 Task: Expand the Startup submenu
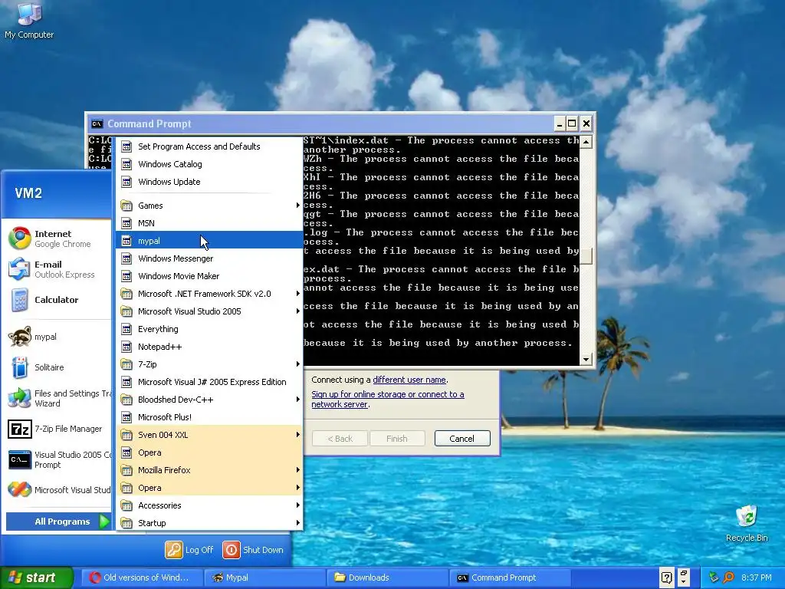pos(209,523)
